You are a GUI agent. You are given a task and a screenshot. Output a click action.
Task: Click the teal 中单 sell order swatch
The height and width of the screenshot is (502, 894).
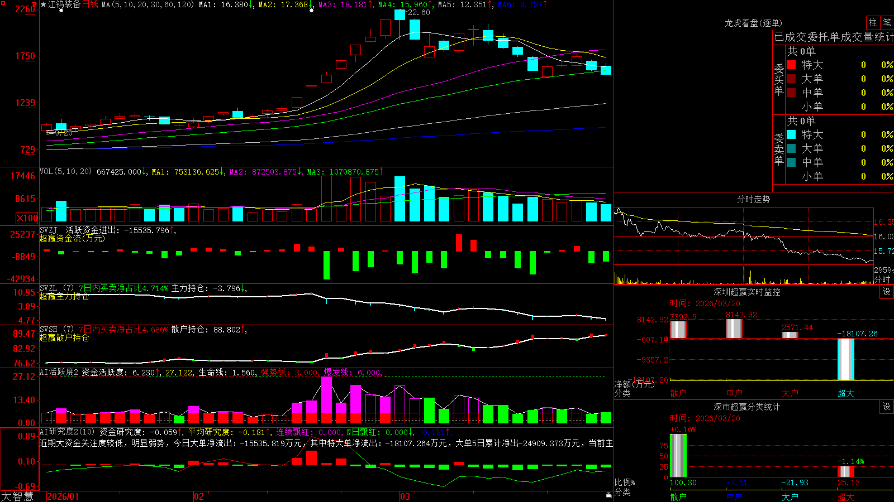[x=791, y=162]
